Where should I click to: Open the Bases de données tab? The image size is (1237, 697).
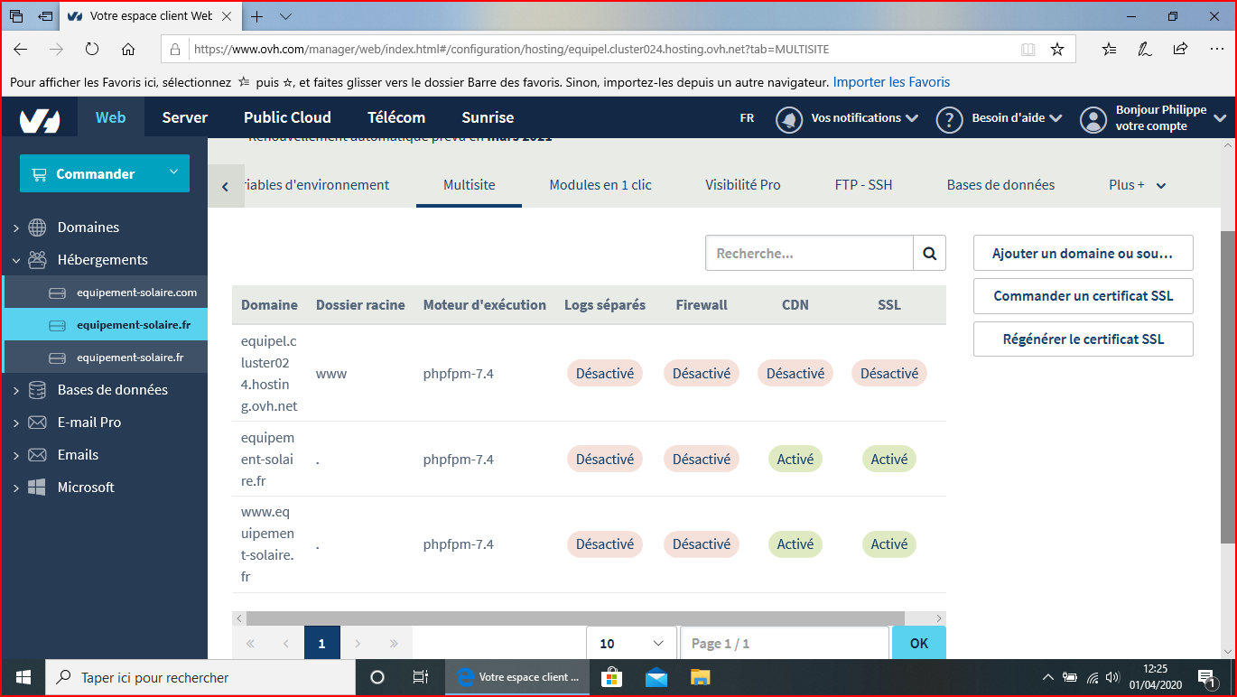(1000, 185)
